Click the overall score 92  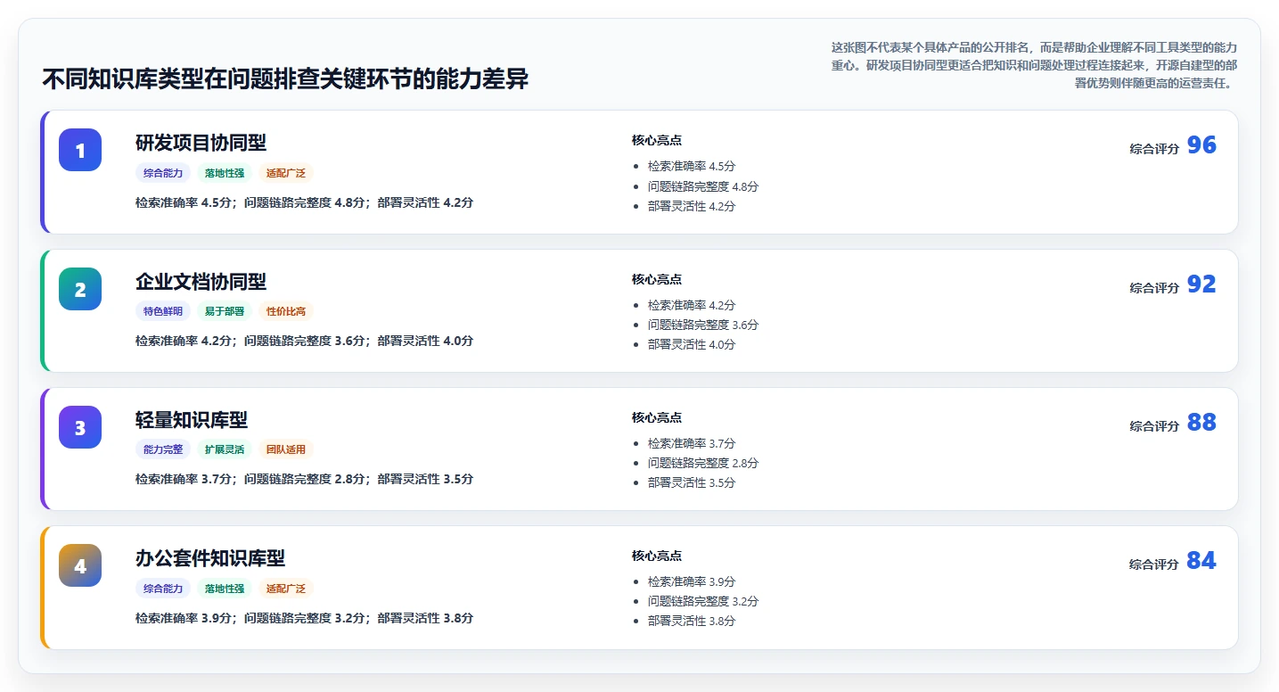[x=1201, y=284]
